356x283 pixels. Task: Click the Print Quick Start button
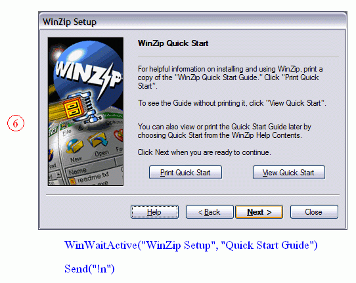[x=185, y=173]
